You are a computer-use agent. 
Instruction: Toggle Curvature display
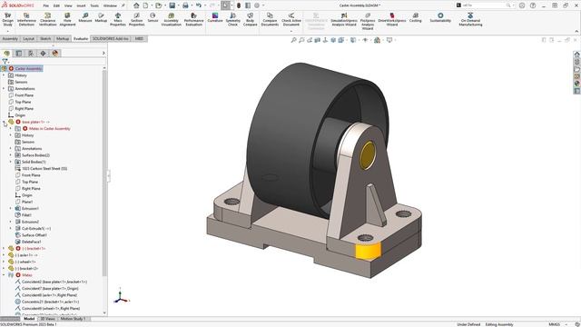click(x=215, y=17)
